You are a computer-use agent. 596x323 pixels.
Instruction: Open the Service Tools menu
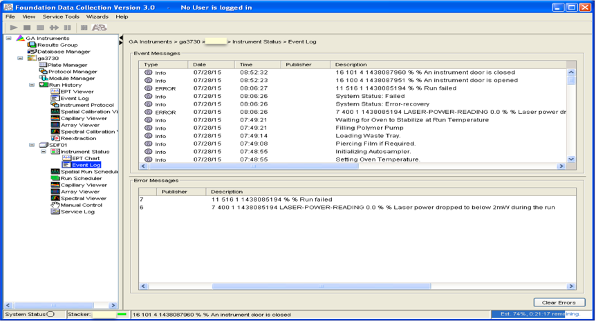click(61, 17)
